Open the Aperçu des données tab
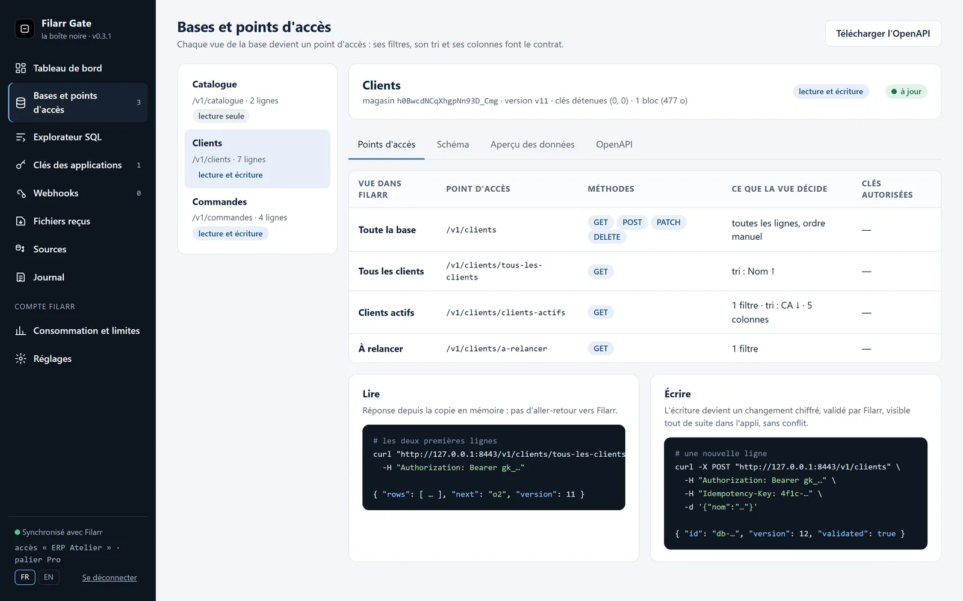The height and width of the screenshot is (601, 963). [x=533, y=144]
